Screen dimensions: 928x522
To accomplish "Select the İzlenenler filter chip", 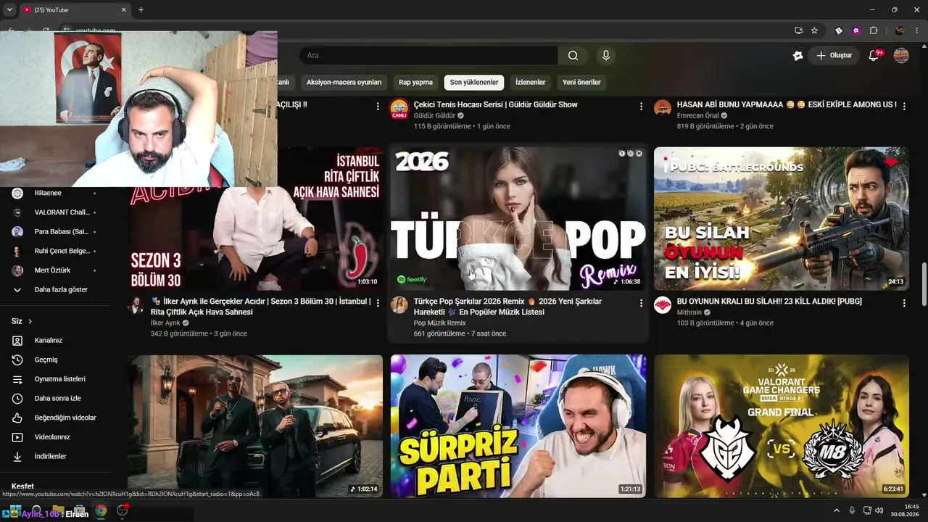I will coord(530,82).
